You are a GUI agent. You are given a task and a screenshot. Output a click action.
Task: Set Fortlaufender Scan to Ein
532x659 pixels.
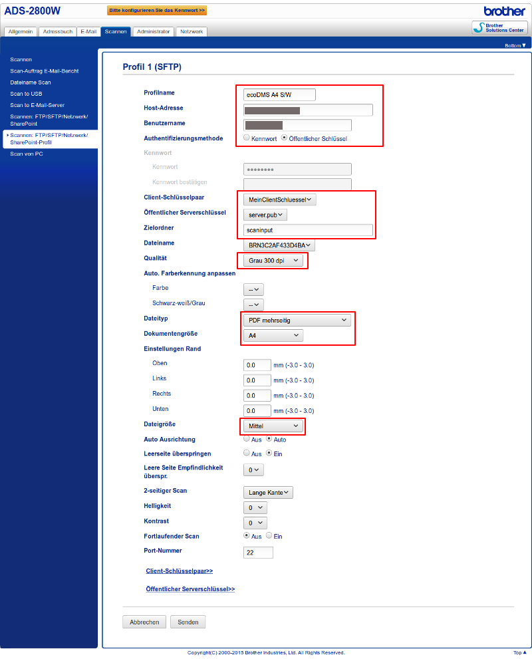pos(269,535)
